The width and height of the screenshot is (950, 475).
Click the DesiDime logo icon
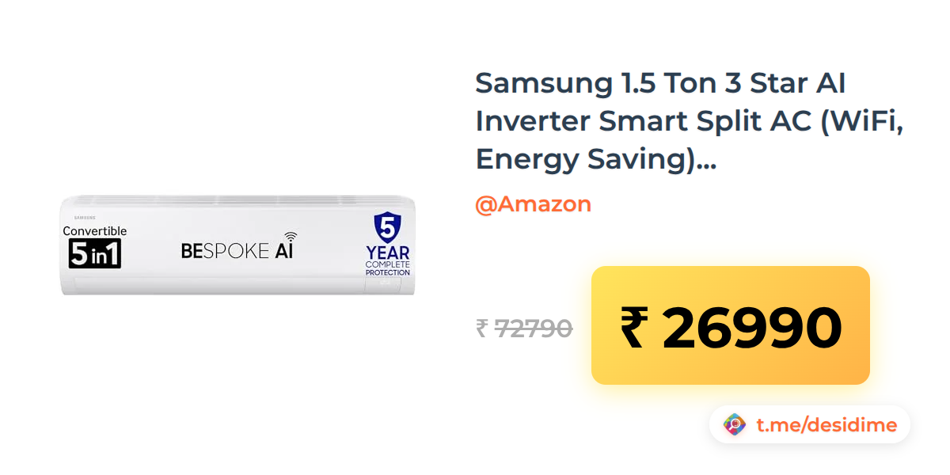click(x=735, y=425)
